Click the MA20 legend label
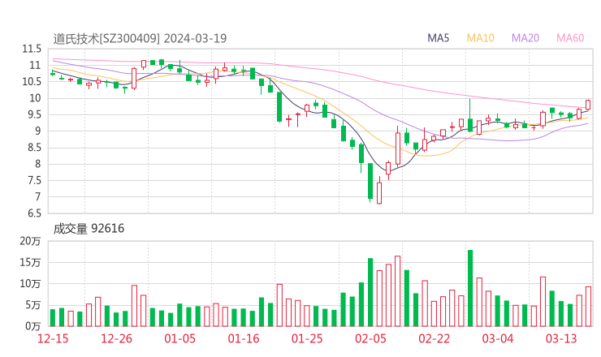This screenshot has width=601, height=357. tap(525, 38)
